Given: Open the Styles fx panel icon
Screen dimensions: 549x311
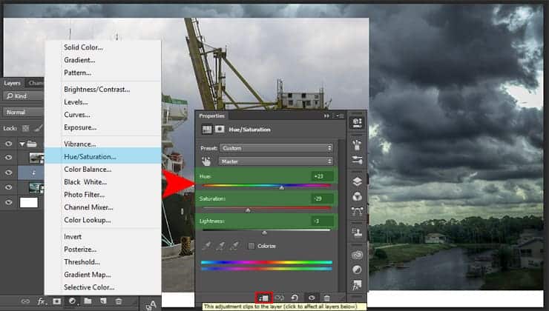Looking at the screenshot, I should (x=357, y=285).
